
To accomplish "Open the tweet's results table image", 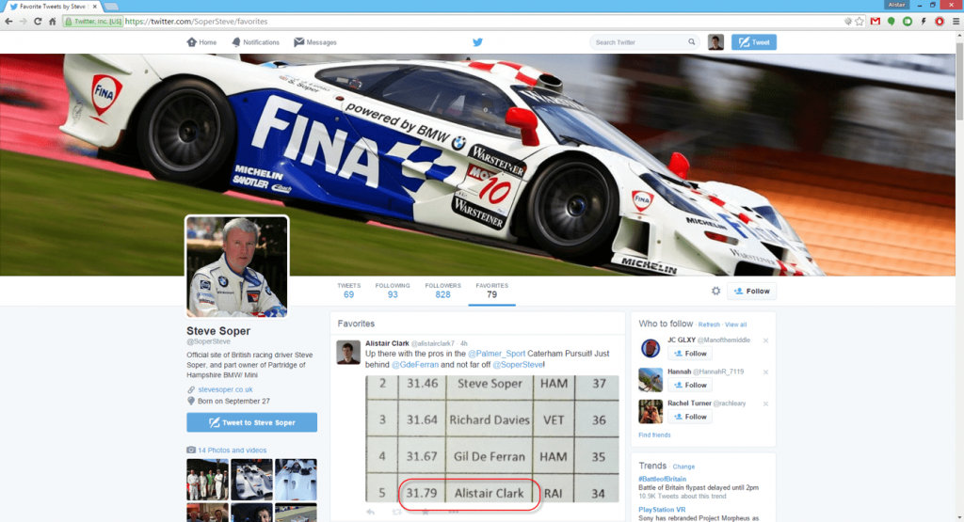I will point(491,439).
